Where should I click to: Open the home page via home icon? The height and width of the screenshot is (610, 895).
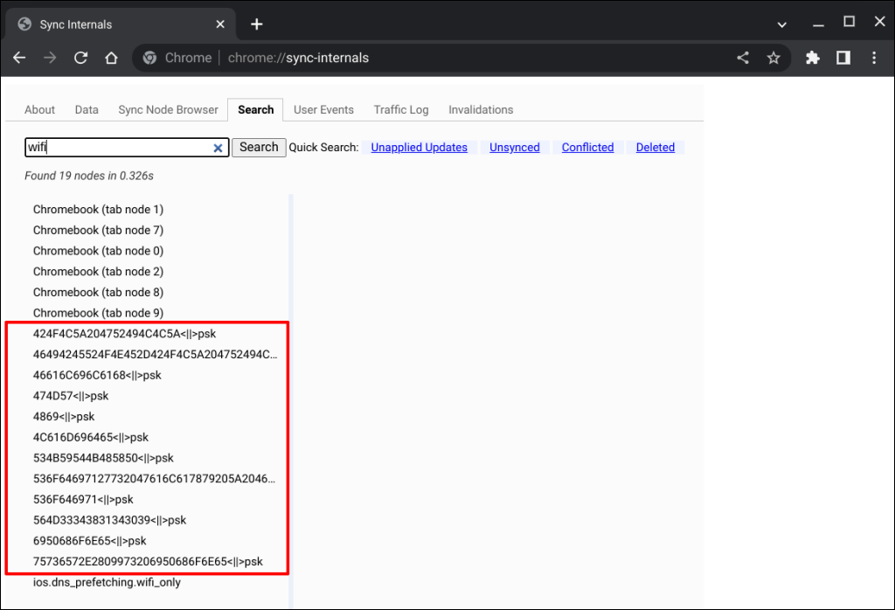point(111,58)
